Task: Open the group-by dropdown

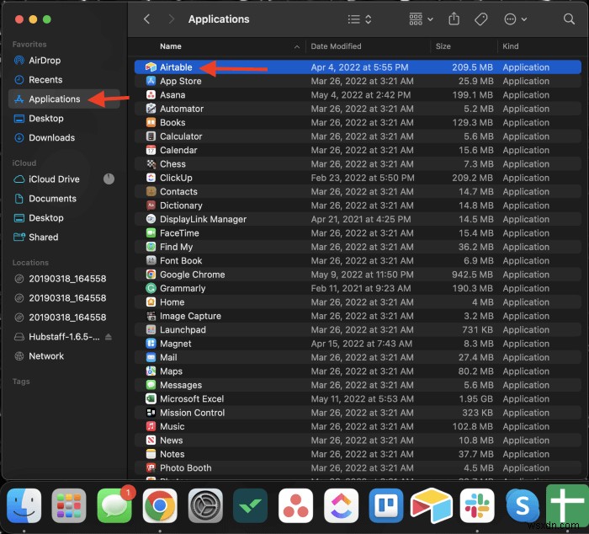Action: pyautogui.click(x=421, y=19)
